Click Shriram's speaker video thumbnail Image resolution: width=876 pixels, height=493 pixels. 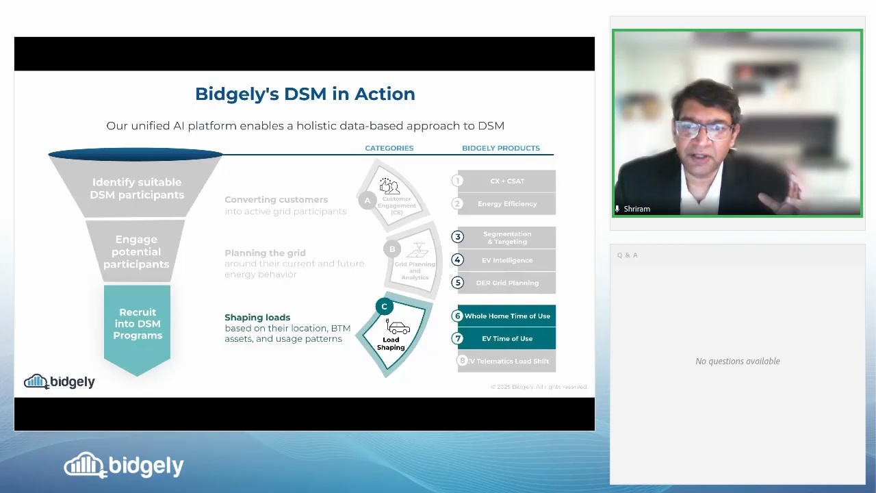click(x=737, y=123)
